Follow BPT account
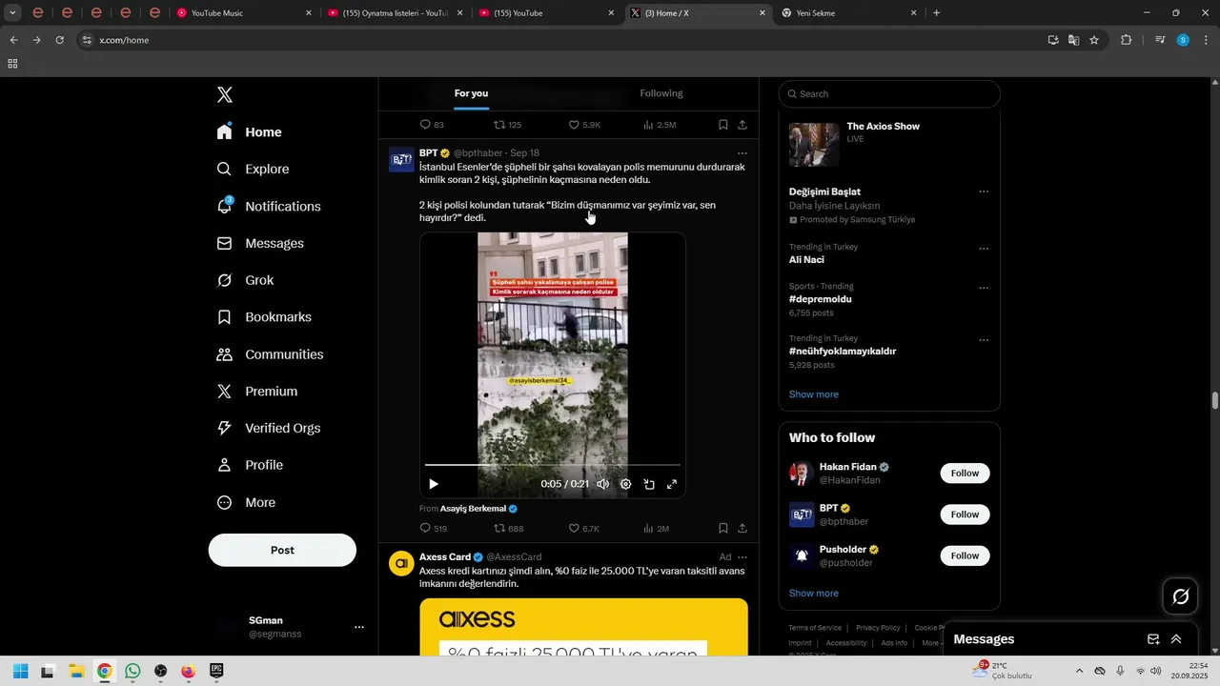 pyautogui.click(x=965, y=514)
